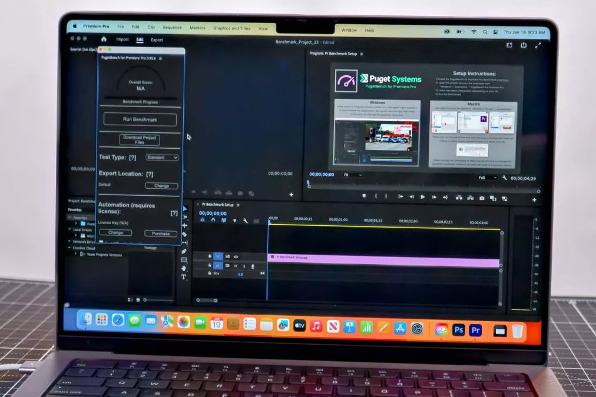Click Change under Export Location
This screenshot has width=596, height=397.
pyautogui.click(x=161, y=186)
